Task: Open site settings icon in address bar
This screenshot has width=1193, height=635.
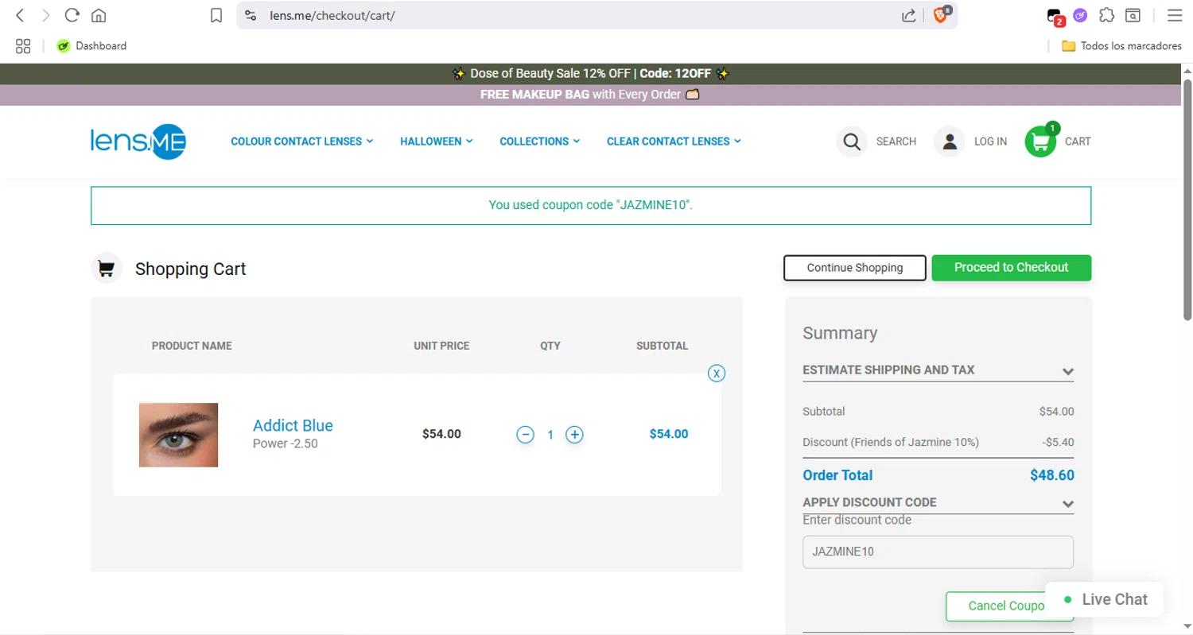Action: tap(251, 15)
